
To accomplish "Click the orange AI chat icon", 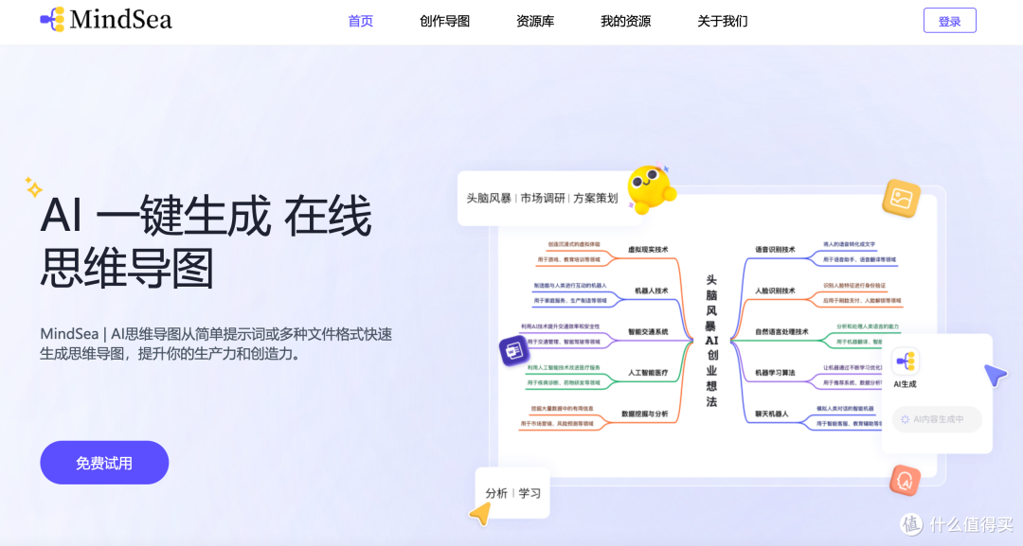I will tap(905, 481).
